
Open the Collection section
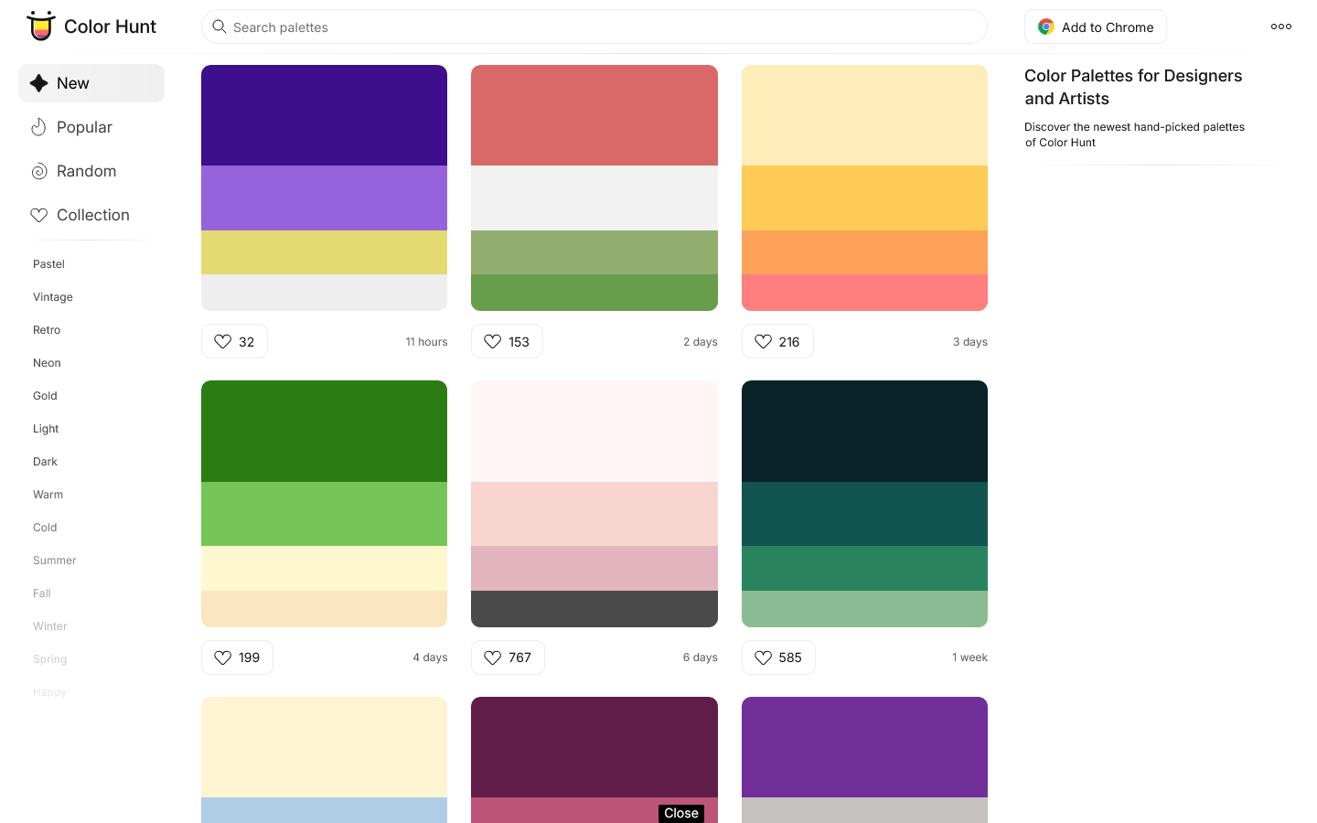pyautogui.click(x=91, y=215)
